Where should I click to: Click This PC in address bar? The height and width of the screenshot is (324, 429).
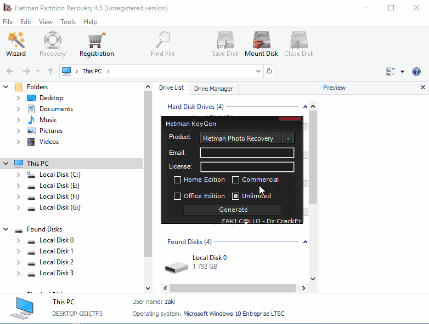click(x=92, y=71)
